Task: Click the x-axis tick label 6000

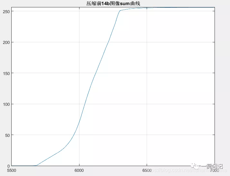Action: (79, 171)
